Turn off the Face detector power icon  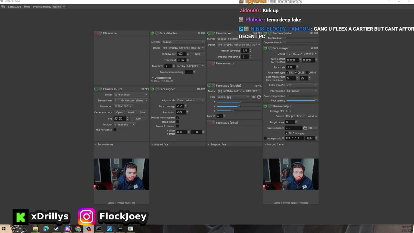click(x=152, y=33)
